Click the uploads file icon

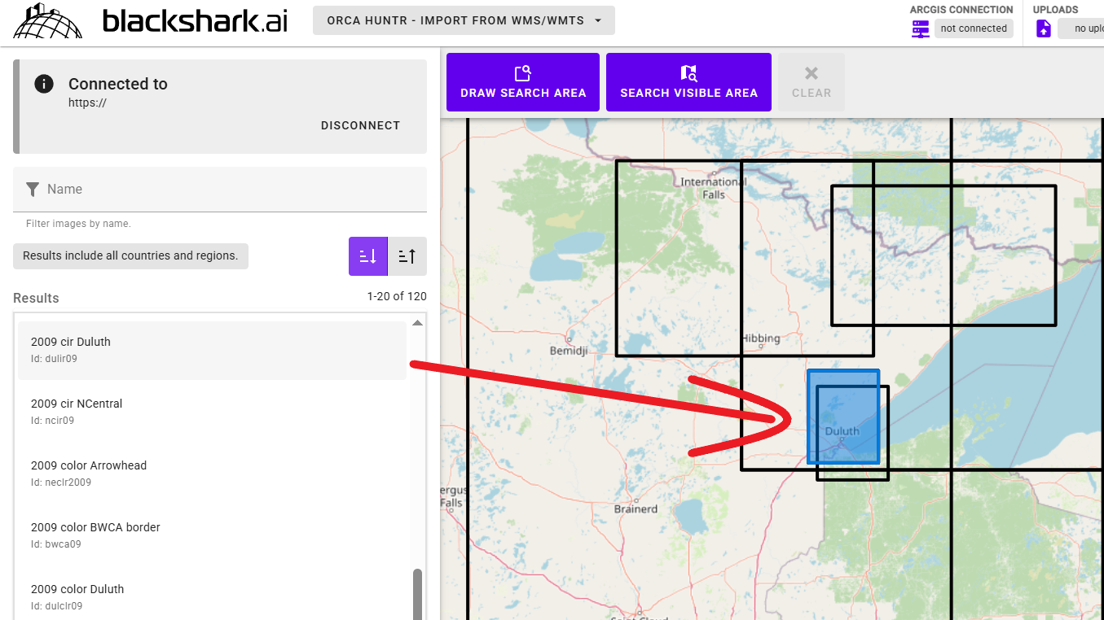pos(1044,28)
